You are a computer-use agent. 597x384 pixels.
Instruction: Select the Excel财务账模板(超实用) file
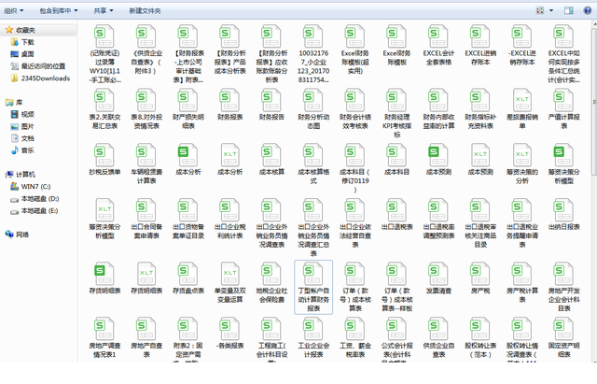click(355, 50)
